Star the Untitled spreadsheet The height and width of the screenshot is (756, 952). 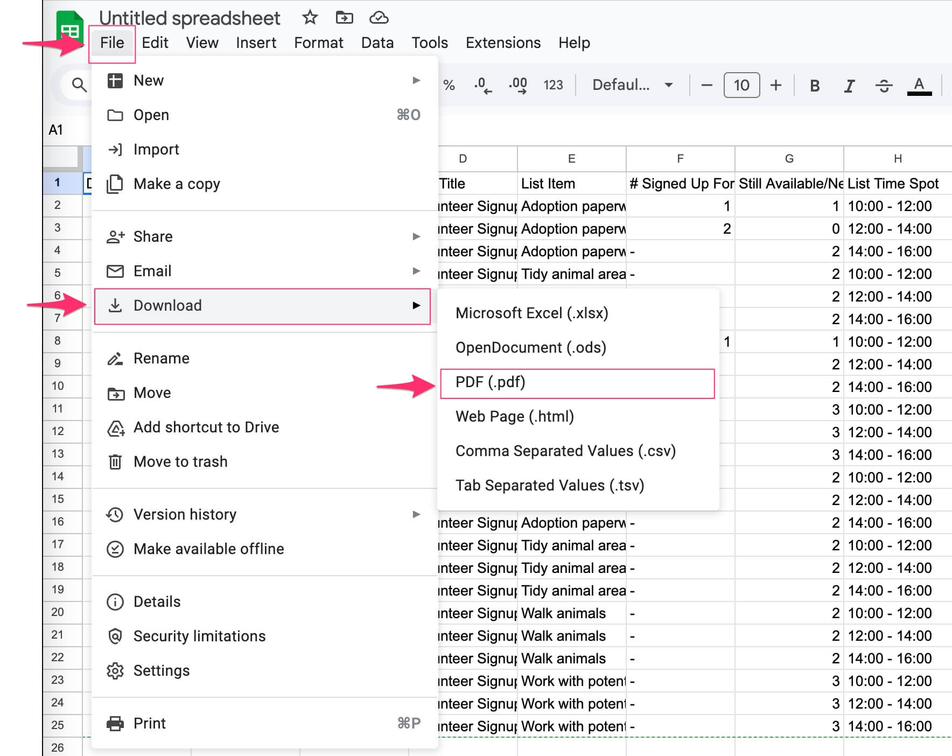tap(310, 17)
